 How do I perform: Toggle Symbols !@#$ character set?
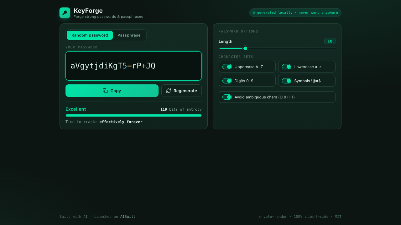287,81
